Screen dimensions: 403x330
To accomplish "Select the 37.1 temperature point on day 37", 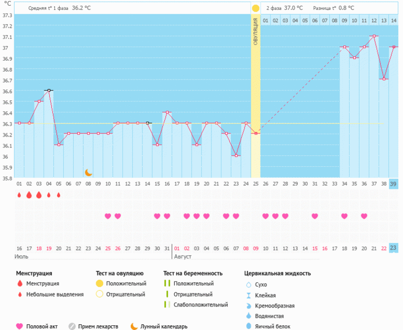I will click(374, 36).
